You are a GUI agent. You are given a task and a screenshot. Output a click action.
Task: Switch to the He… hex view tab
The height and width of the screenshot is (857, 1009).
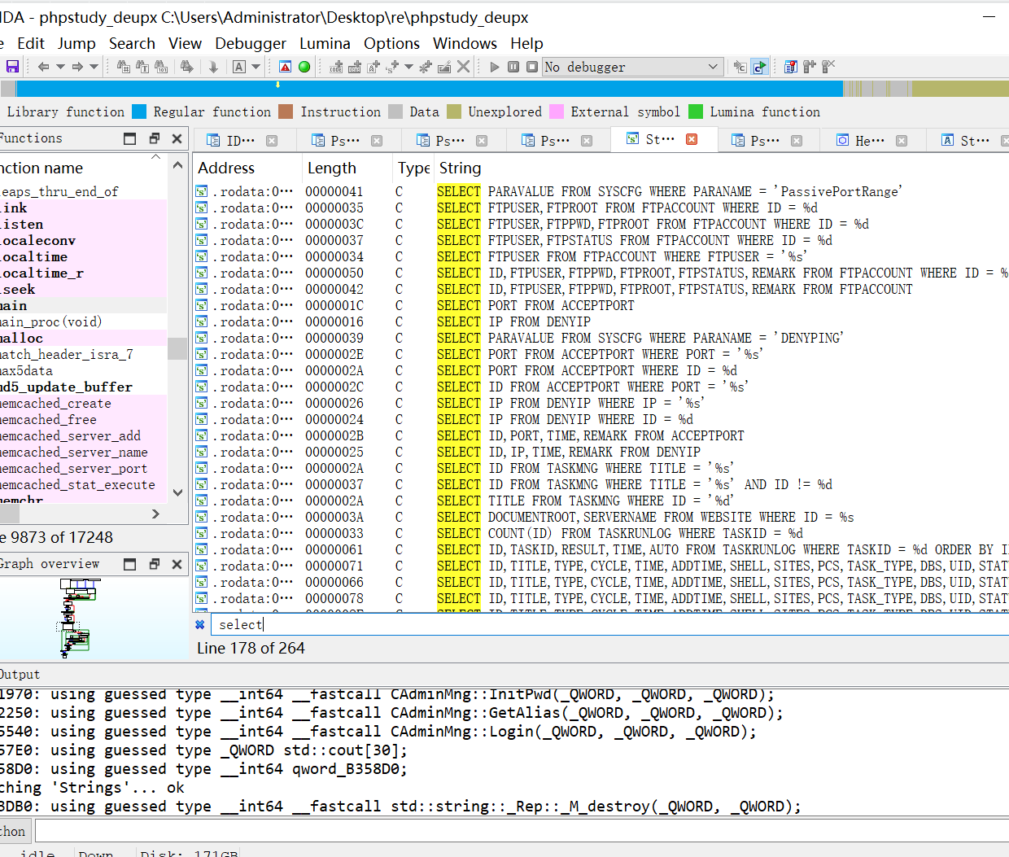[x=868, y=140]
